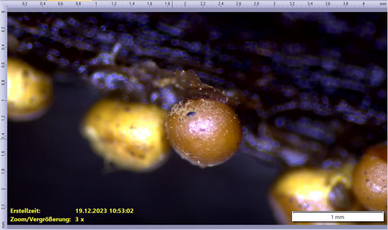Click the orange sphere at bottom right corner
The height and width of the screenshot is (230, 388).
coord(371,179)
